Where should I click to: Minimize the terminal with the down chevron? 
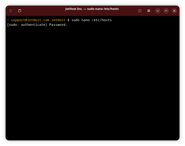(158, 11)
